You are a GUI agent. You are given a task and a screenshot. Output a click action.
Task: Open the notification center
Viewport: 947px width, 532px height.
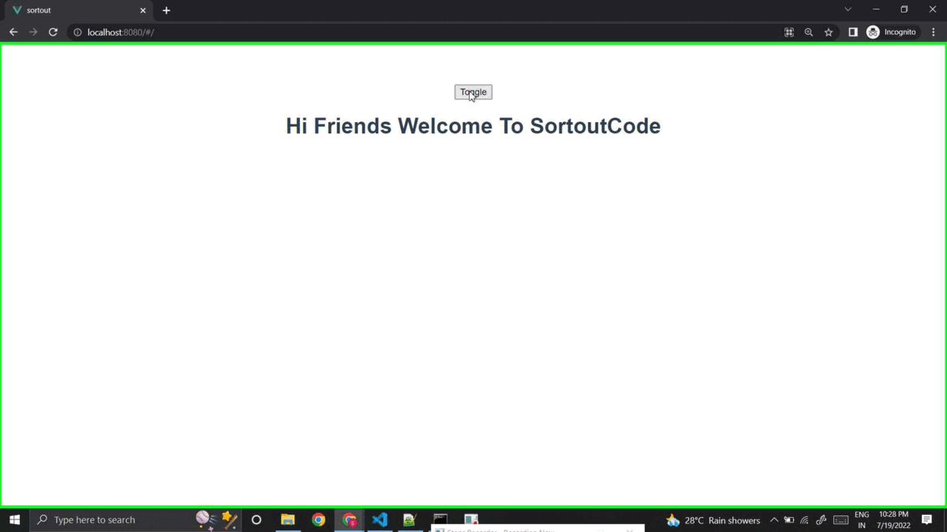click(x=927, y=520)
